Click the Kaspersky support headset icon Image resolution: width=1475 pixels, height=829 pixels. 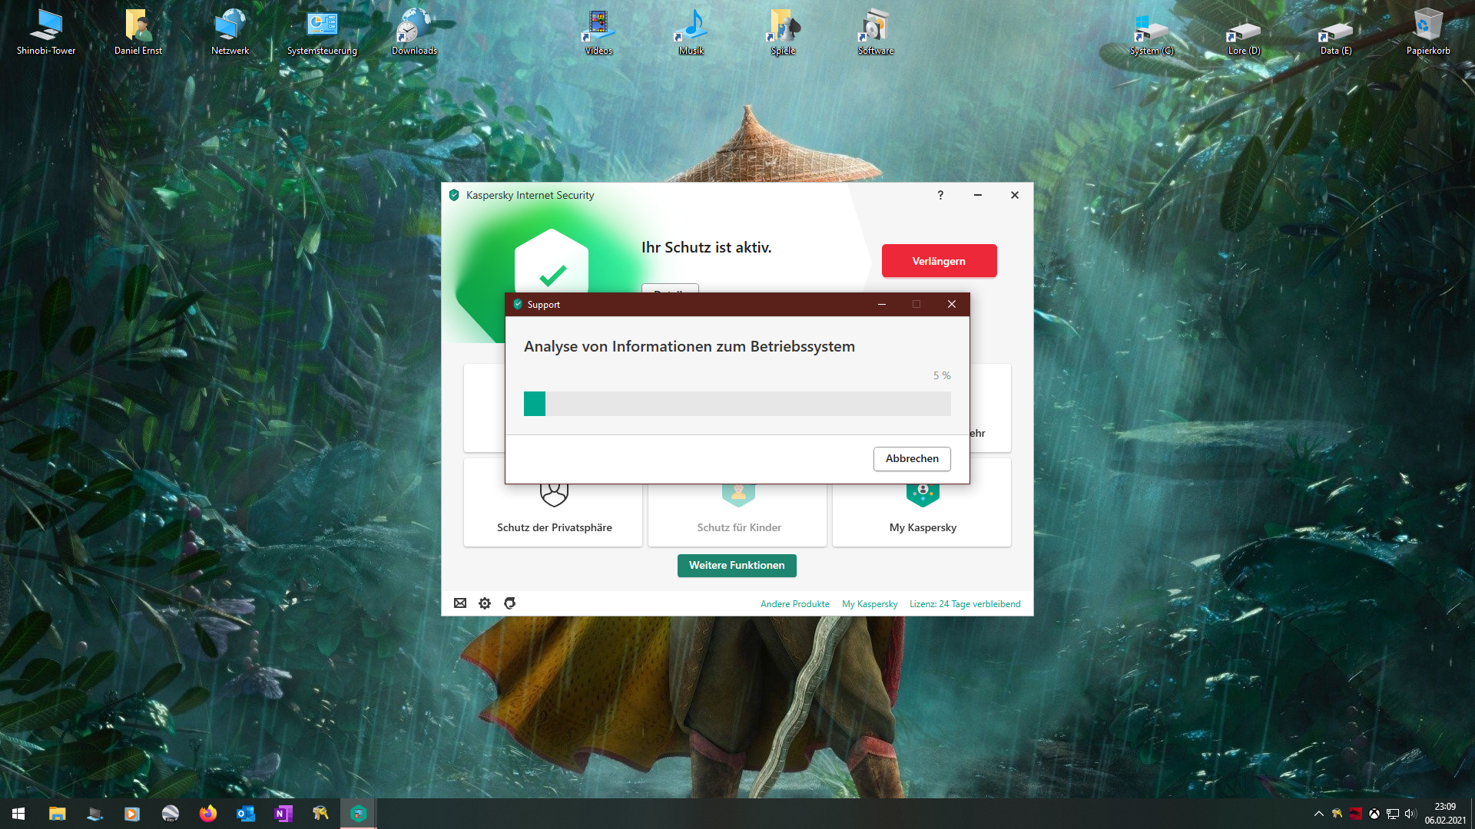[509, 603]
